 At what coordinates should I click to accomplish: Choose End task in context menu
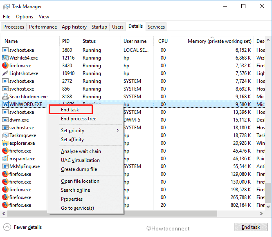[x=71, y=110]
